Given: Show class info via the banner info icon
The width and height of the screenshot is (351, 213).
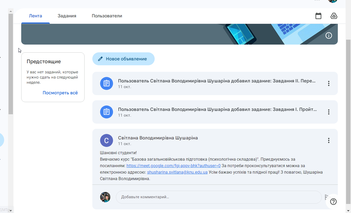Looking at the screenshot, I should tap(328, 35).
